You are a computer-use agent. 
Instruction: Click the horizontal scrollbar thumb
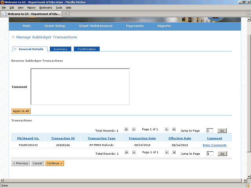pyautogui.click(x=123, y=181)
